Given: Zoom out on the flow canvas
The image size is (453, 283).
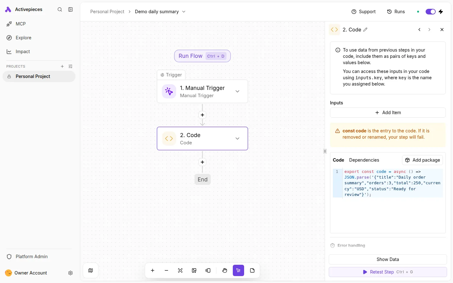Looking at the screenshot, I should [166, 270].
